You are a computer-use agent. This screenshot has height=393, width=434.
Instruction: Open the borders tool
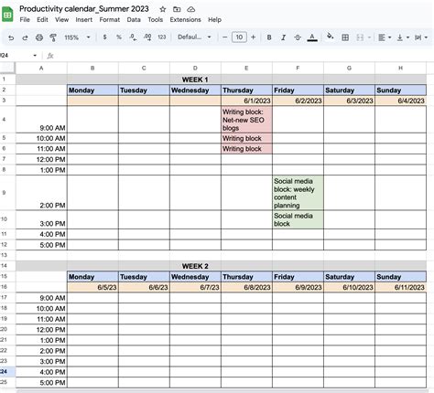point(345,37)
